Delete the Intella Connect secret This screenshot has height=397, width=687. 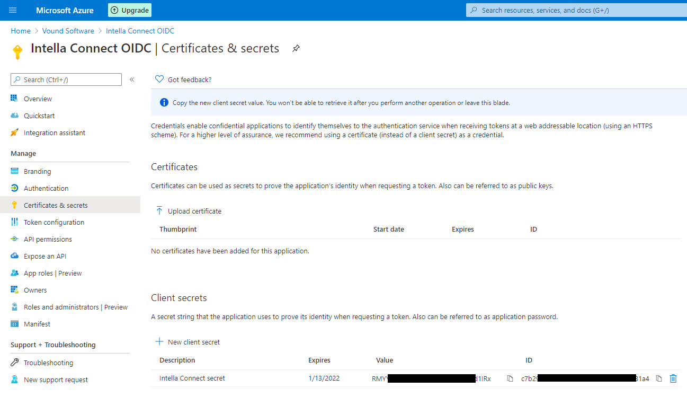tap(673, 378)
